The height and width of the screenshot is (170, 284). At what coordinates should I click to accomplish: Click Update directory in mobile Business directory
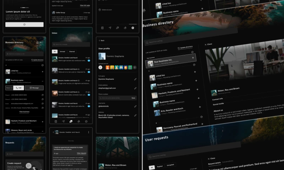(x=38, y=60)
